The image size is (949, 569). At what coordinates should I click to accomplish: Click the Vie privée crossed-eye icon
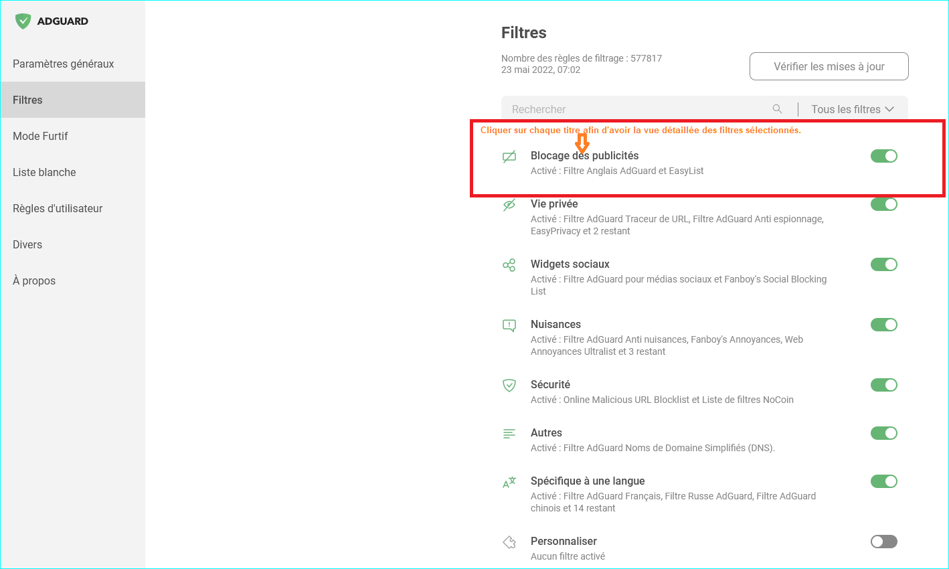pyautogui.click(x=509, y=205)
